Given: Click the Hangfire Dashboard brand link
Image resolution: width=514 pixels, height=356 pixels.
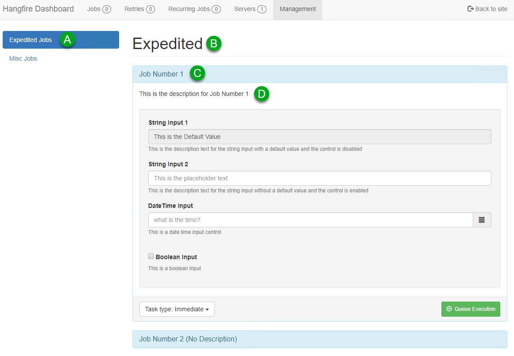Looking at the screenshot, I should point(39,9).
